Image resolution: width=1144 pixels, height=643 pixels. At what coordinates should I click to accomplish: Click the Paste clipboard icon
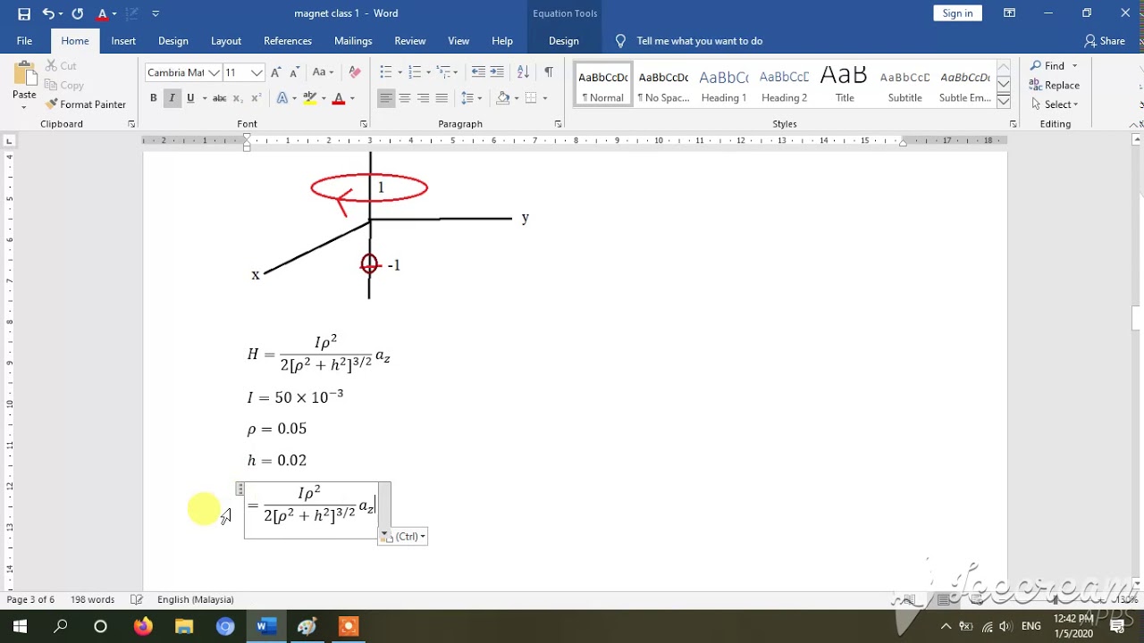coord(24,75)
